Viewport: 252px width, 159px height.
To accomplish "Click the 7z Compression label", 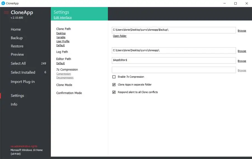I will (x=67, y=70).
